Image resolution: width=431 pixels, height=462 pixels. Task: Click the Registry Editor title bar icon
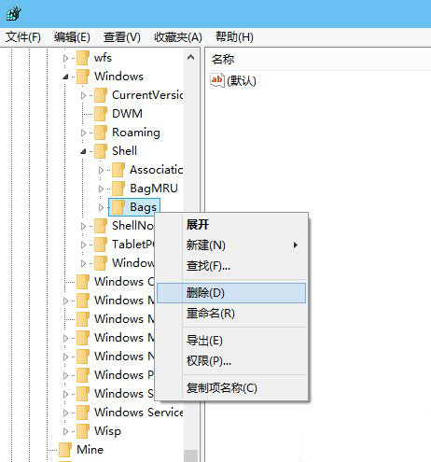click(x=14, y=14)
